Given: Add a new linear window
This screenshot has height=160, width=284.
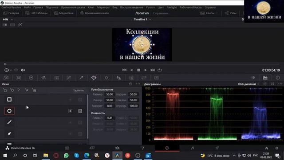Looking at the screenshot, I should point(5,90).
